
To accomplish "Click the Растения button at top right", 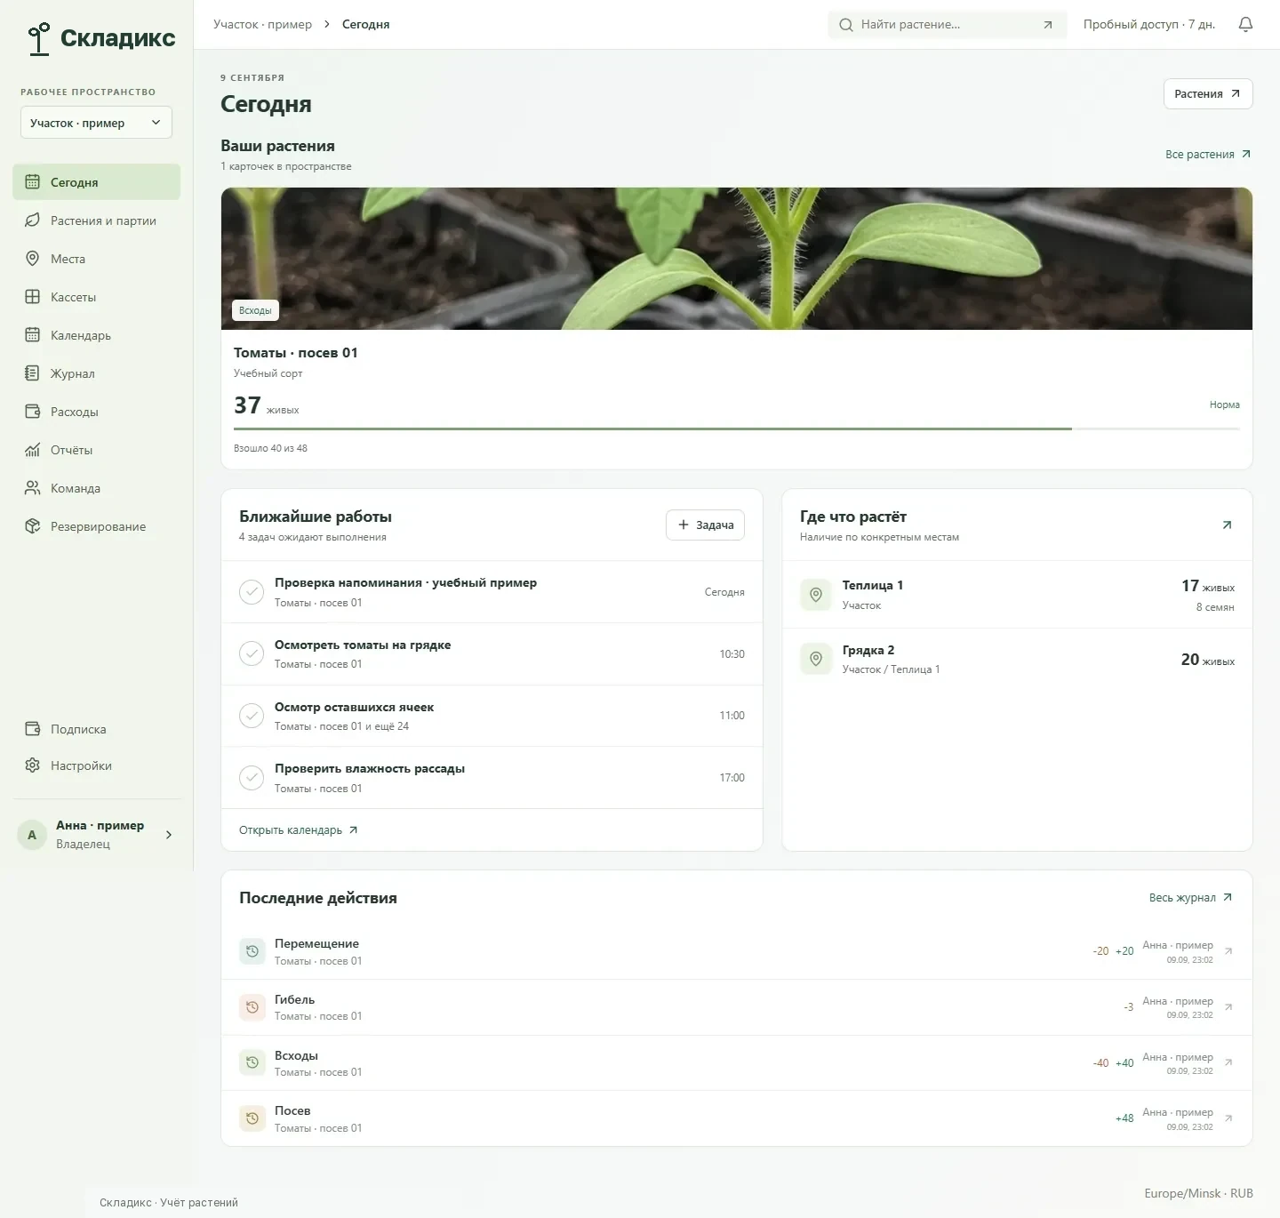I will (x=1207, y=94).
